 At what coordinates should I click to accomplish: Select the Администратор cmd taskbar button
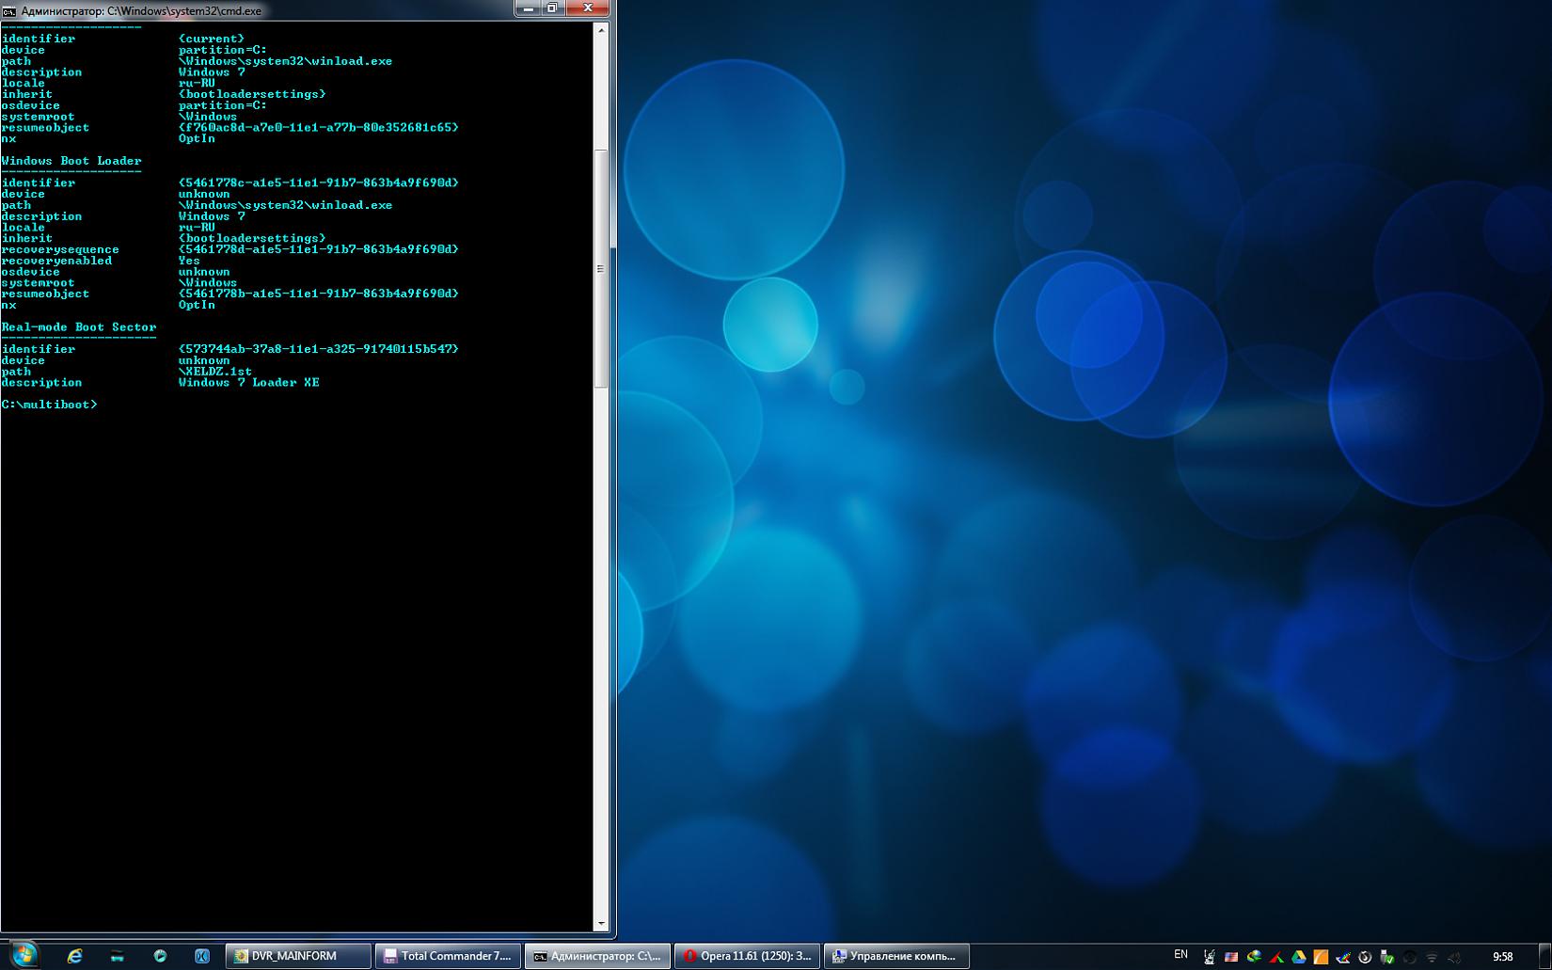(597, 956)
